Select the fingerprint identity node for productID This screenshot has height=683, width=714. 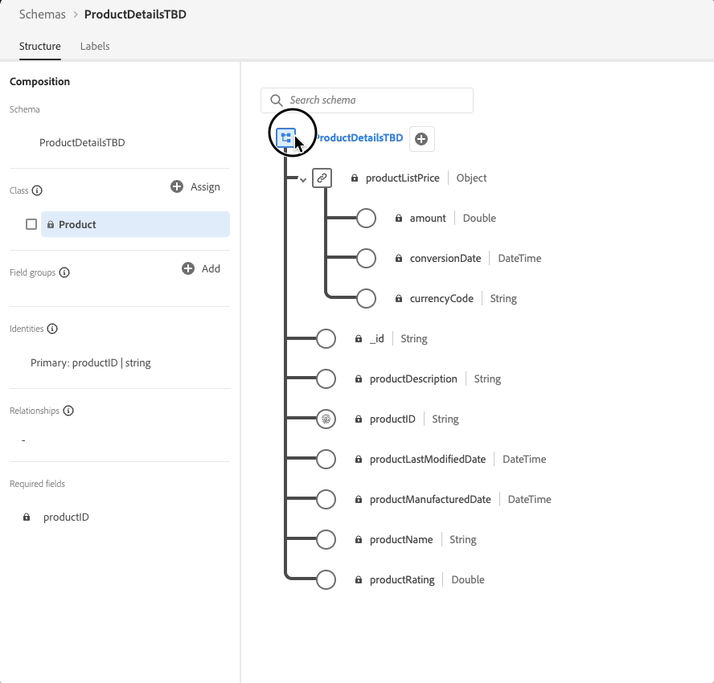tap(326, 419)
